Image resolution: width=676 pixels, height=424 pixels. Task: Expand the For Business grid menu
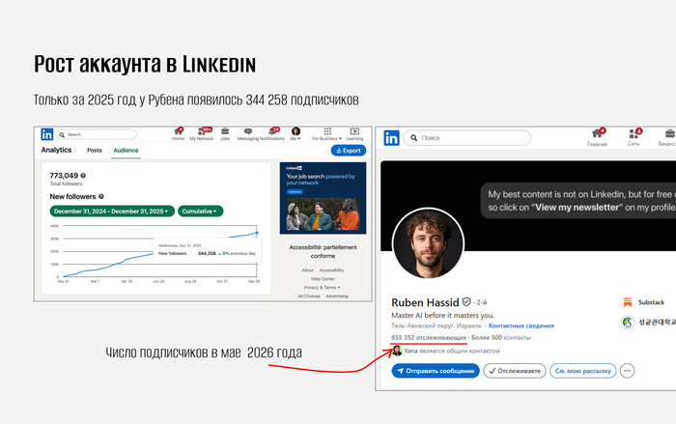[x=327, y=133]
